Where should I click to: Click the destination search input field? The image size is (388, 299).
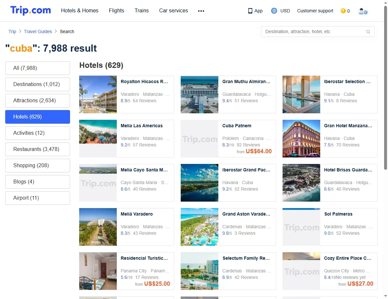[x=318, y=31]
